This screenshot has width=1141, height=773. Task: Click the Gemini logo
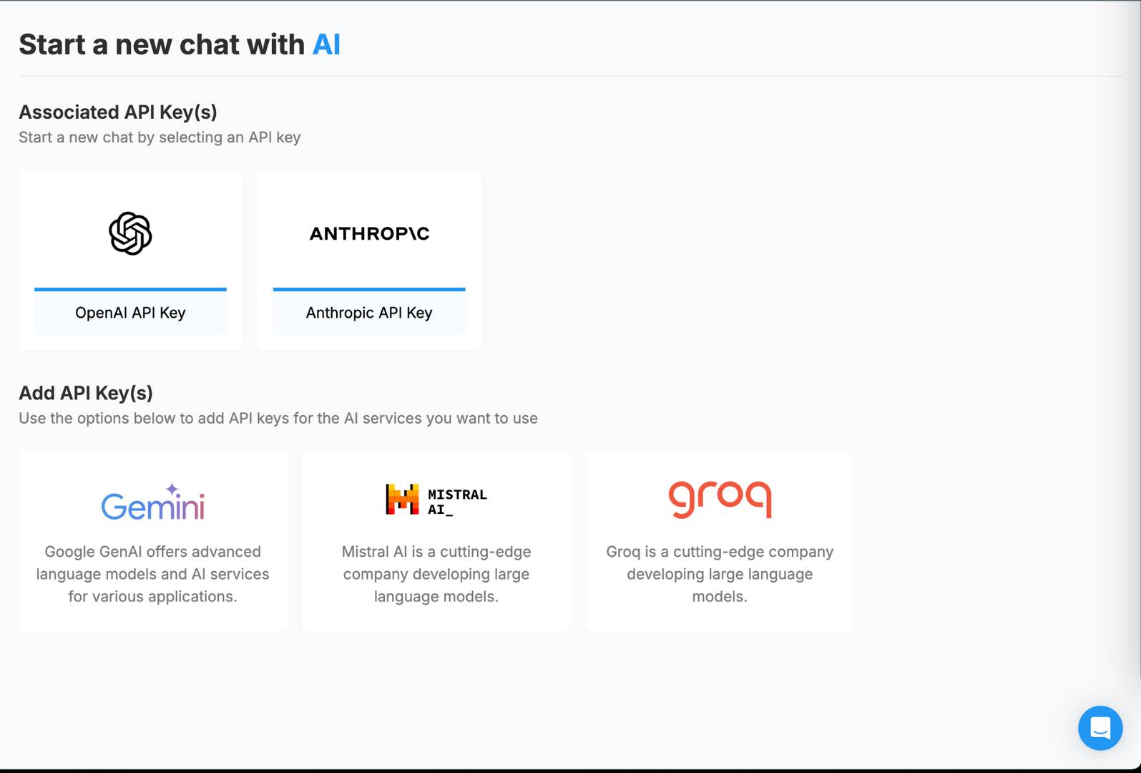pos(152,505)
